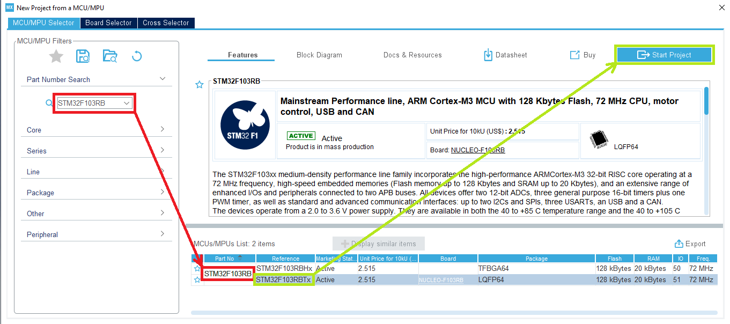Expand the Peripheral filter section

(x=162, y=234)
